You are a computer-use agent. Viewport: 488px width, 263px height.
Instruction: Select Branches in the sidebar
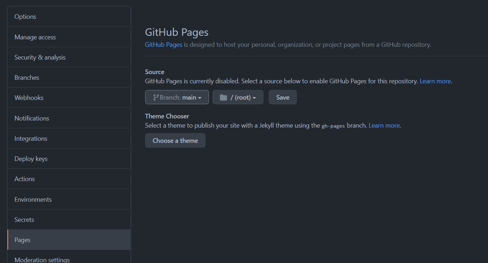pos(69,77)
